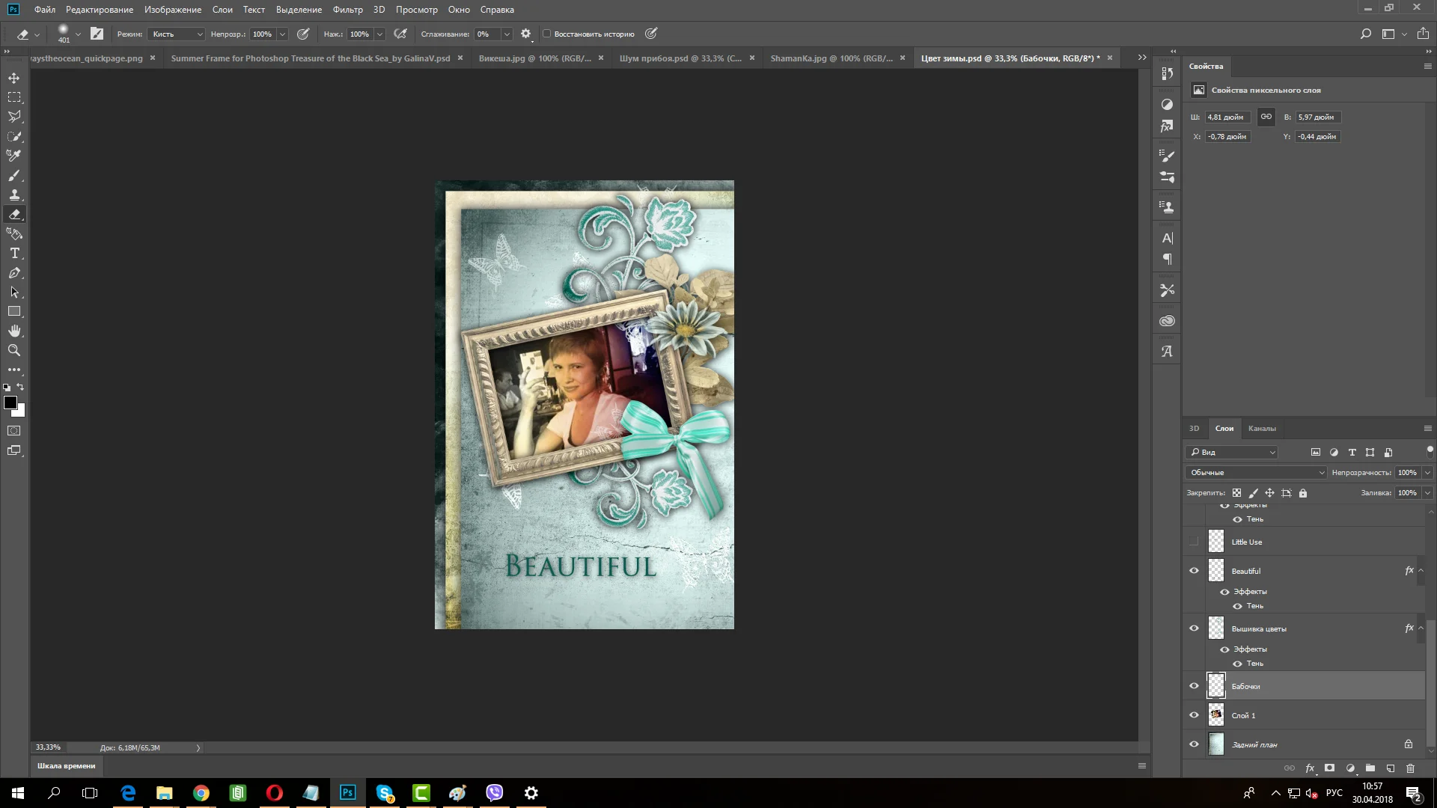
Task: Select the Horizontal Type tool
Action: coord(14,254)
